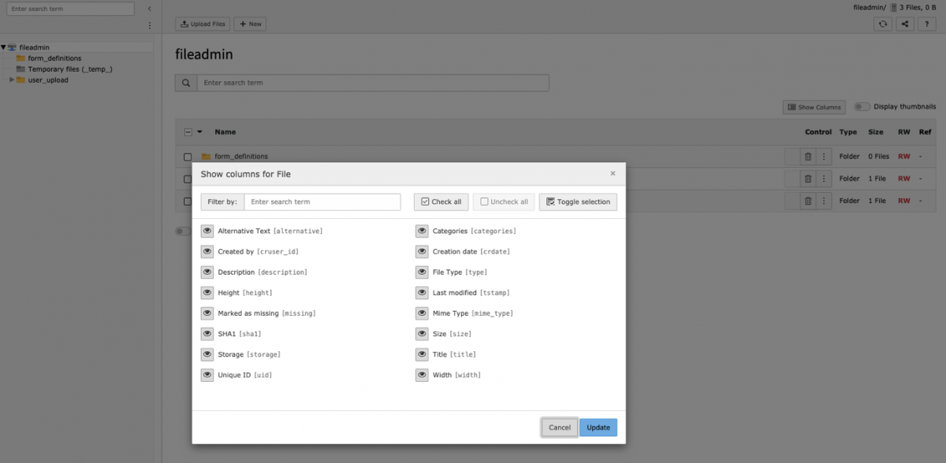Click Show Columns button
Viewport: 946px width, 463px height.
(814, 107)
